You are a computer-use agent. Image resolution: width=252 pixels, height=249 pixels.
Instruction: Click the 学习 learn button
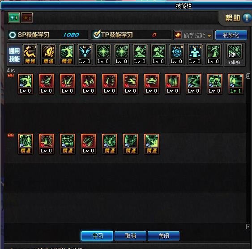pos(97,236)
